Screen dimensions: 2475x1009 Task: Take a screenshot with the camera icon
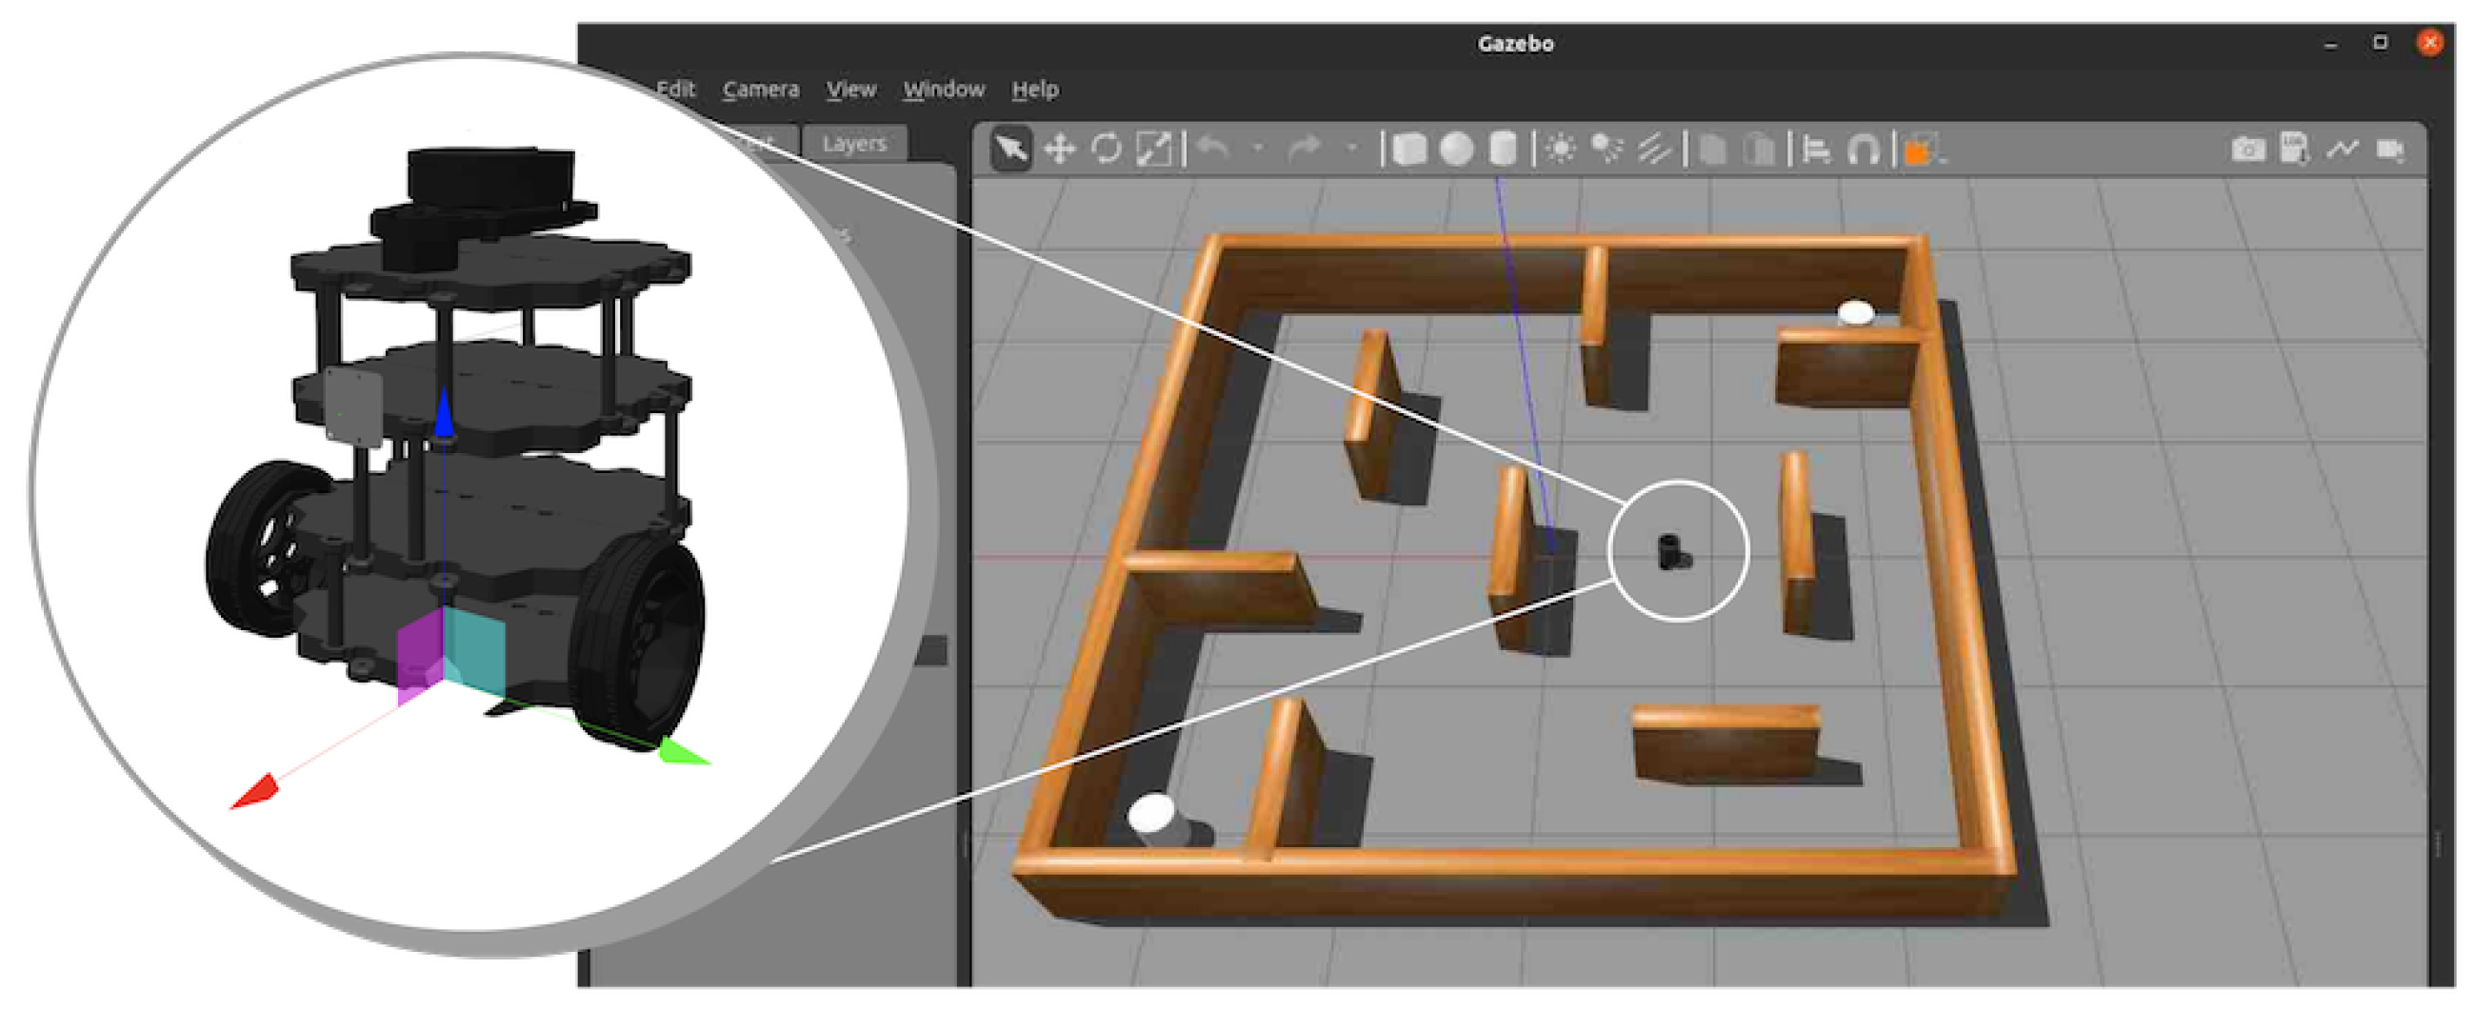click(2247, 149)
